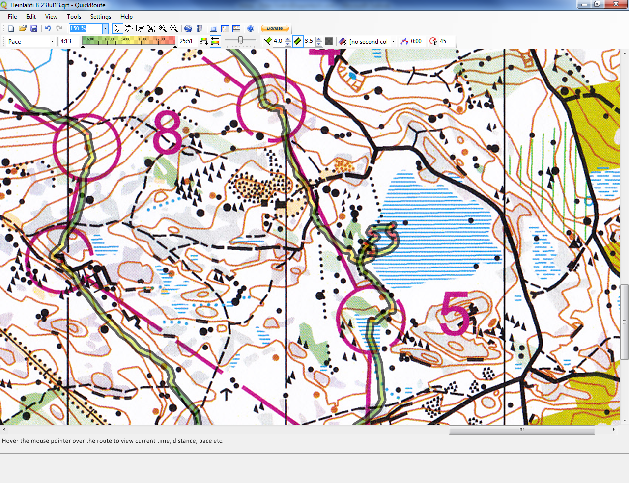Switch to full screen view icon
The height and width of the screenshot is (483, 629).
coord(213,28)
